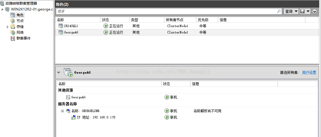Click the GeorgeAG resource online status icon
The image size is (321, 137).
click(167, 97)
